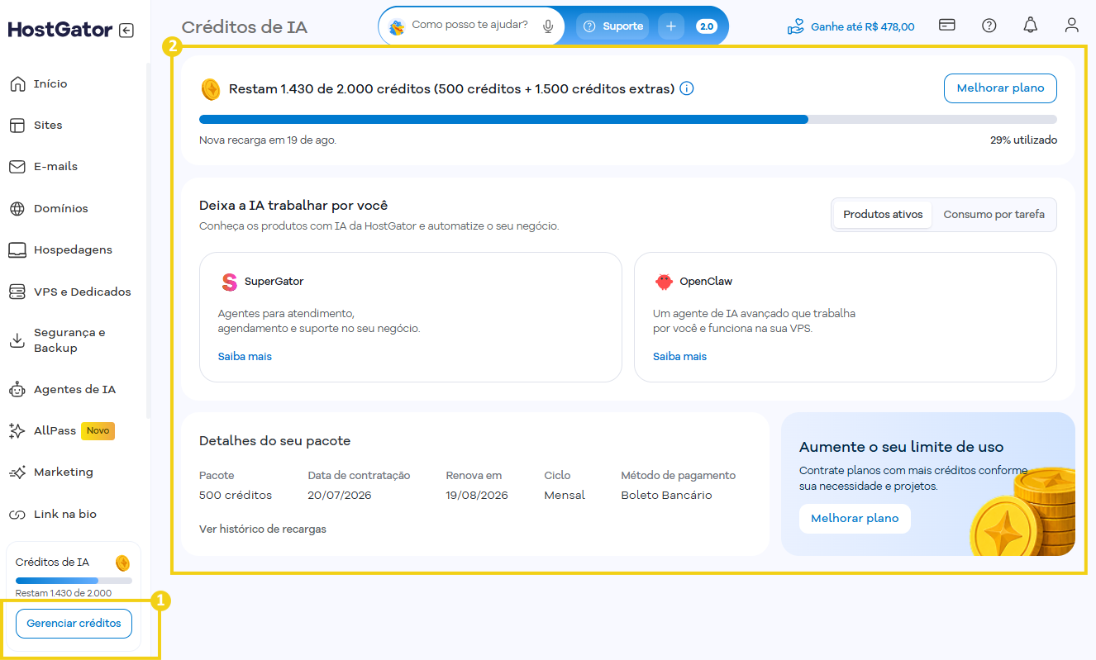The width and height of the screenshot is (1096, 660).
Task: Click the microphone icon in help box
Action: (548, 26)
